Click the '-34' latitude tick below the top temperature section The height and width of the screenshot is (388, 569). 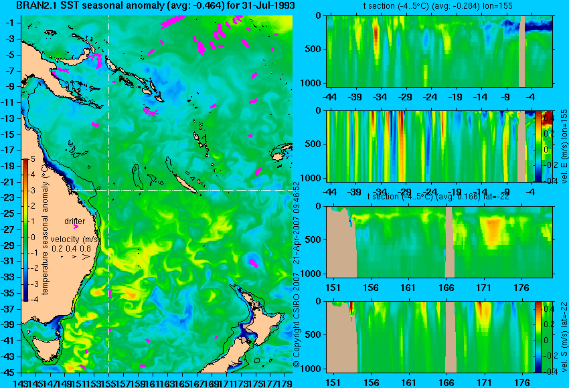tap(380, 97)
